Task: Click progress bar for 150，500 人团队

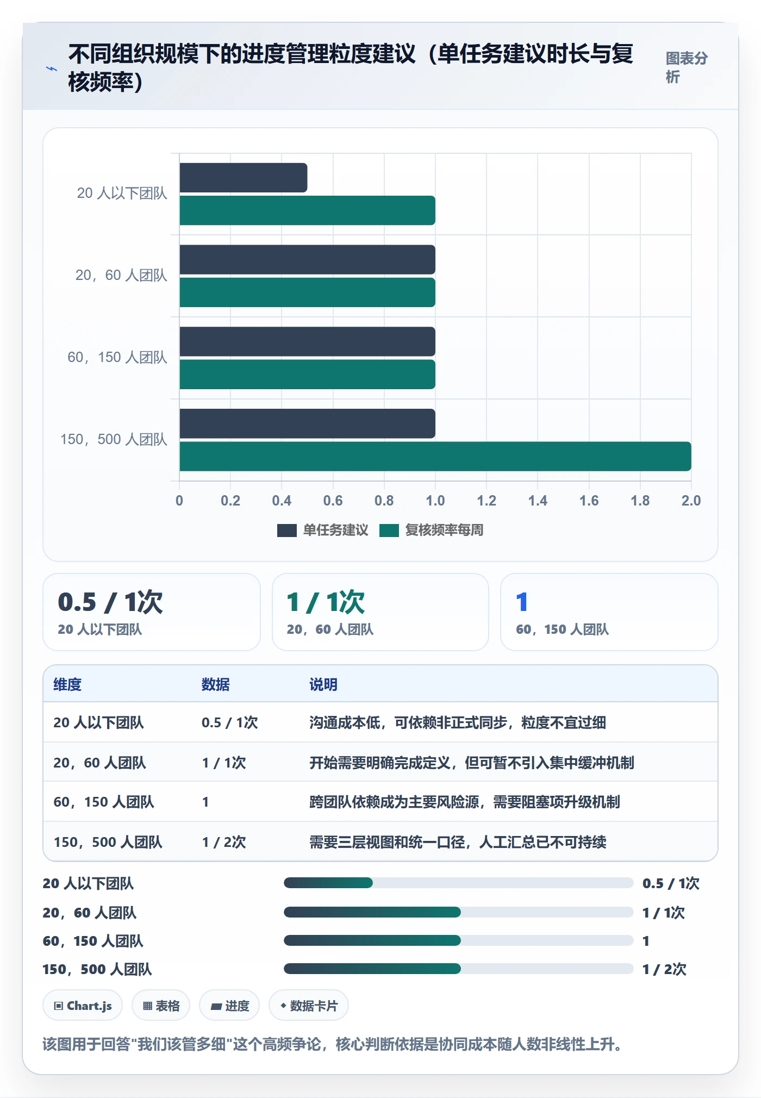Action: (458, 969)
